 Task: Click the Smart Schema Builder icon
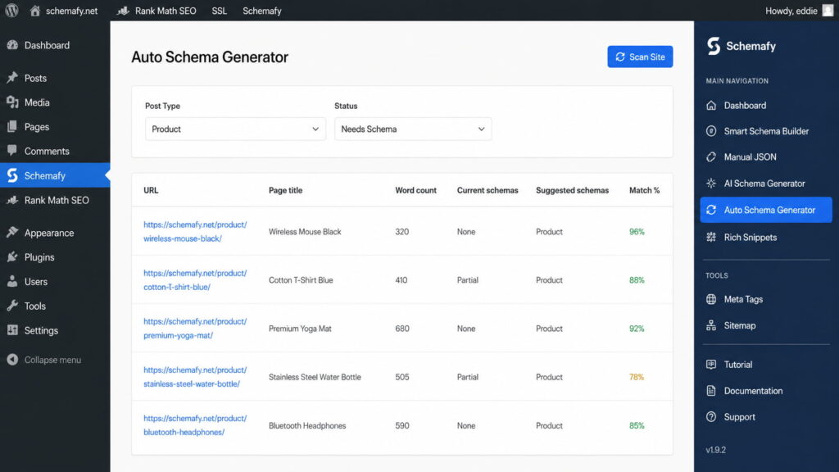[x=711, y=131]
